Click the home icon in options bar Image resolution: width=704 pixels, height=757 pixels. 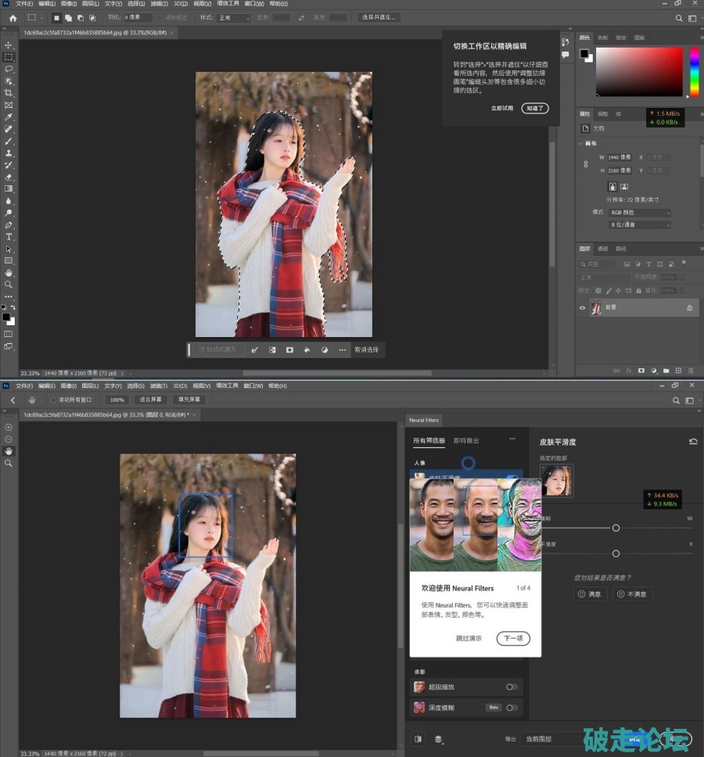coord(13,17)
